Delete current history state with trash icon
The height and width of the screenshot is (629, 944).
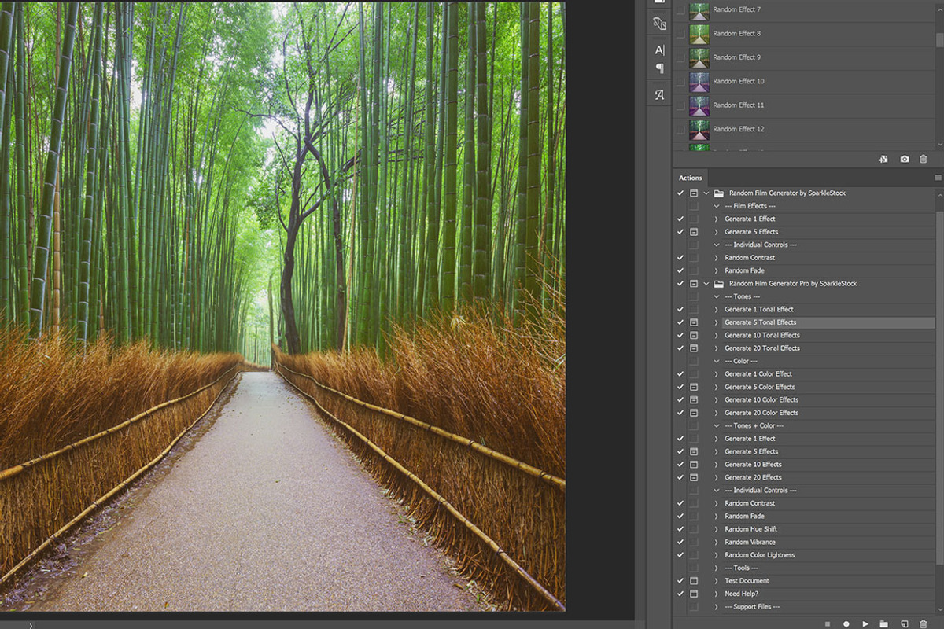923,159
